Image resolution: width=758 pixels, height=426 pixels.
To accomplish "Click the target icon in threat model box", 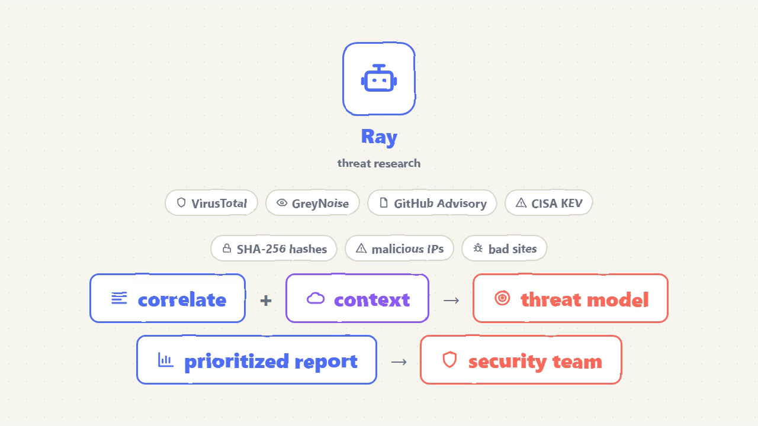I will pyautogui.click(x=502, y=298).
